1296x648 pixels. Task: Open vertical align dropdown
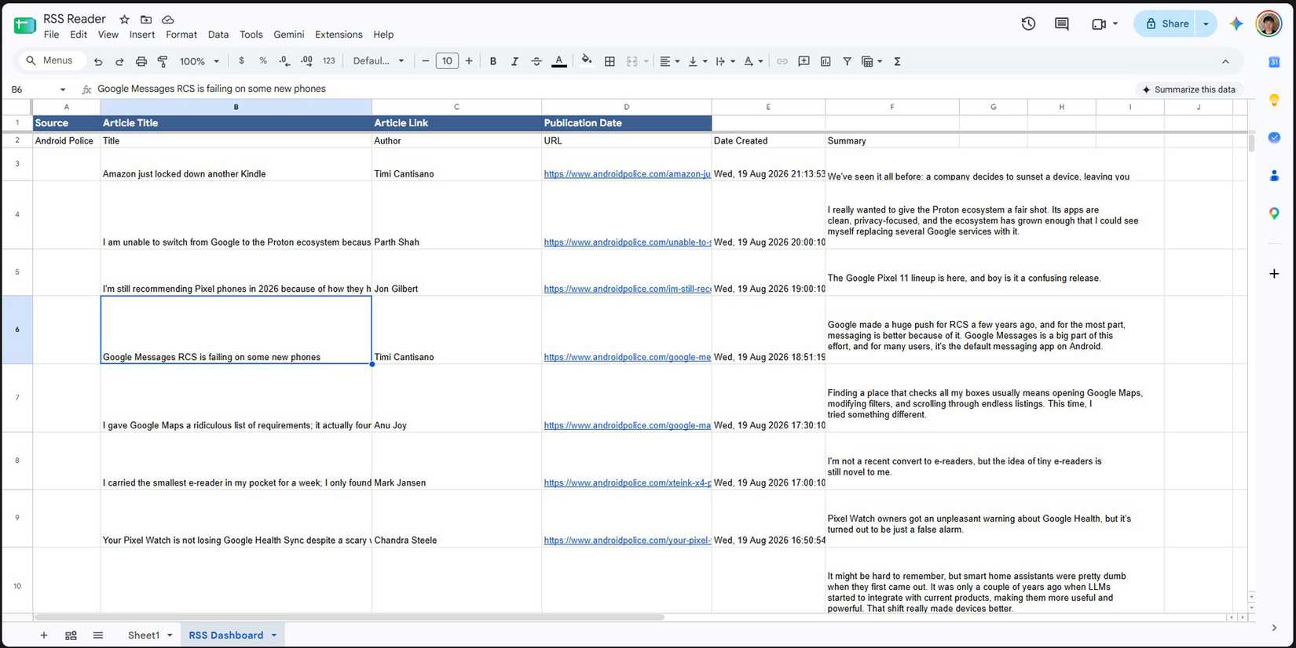tap(697, 61)
